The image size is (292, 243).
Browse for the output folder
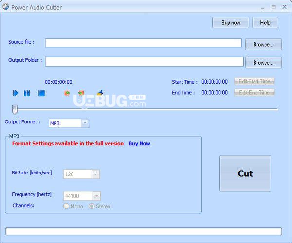[263, 63]
